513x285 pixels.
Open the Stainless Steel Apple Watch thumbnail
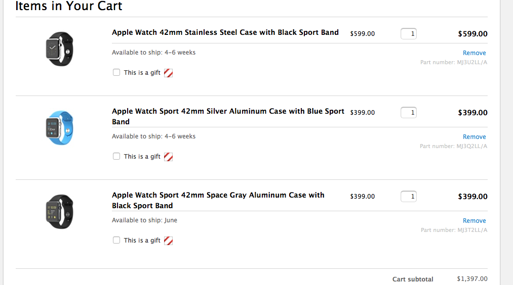click(60, 49)
